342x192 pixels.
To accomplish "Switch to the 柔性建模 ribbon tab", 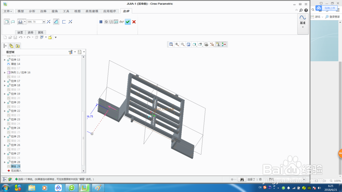I will click(x=92, y=11).
